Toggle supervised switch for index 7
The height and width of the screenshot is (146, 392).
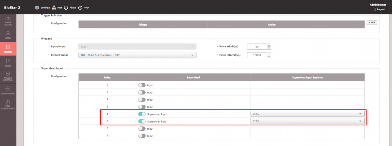tap(142, 136)
